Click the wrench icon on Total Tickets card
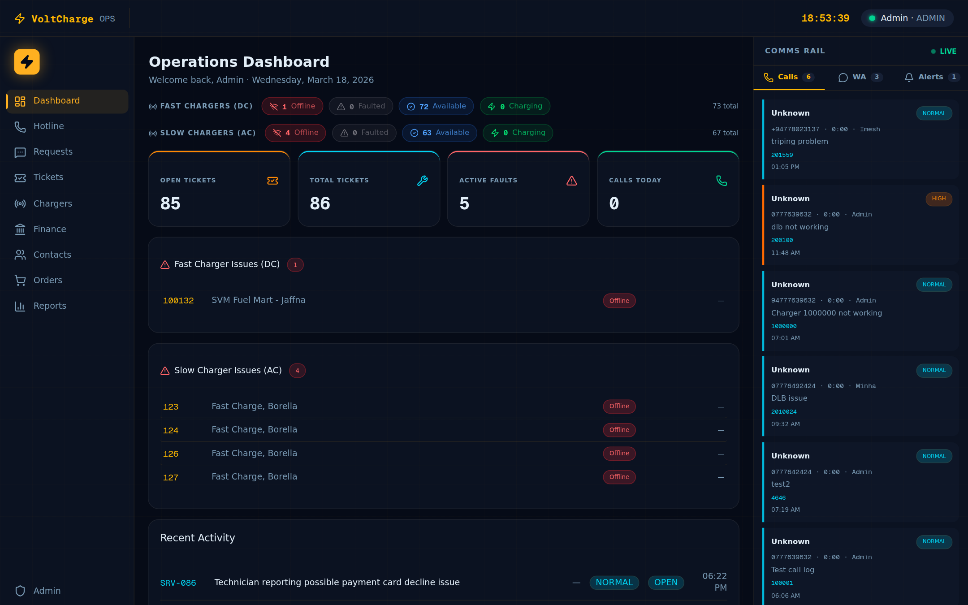 tap(422, 181)
